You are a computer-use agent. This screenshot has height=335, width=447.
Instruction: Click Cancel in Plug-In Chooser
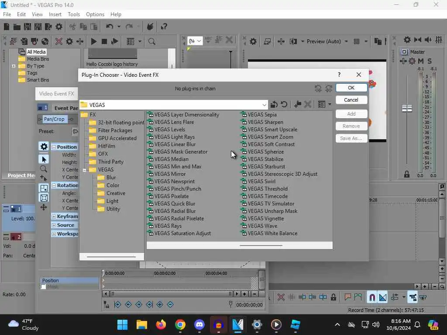(351, 100)
